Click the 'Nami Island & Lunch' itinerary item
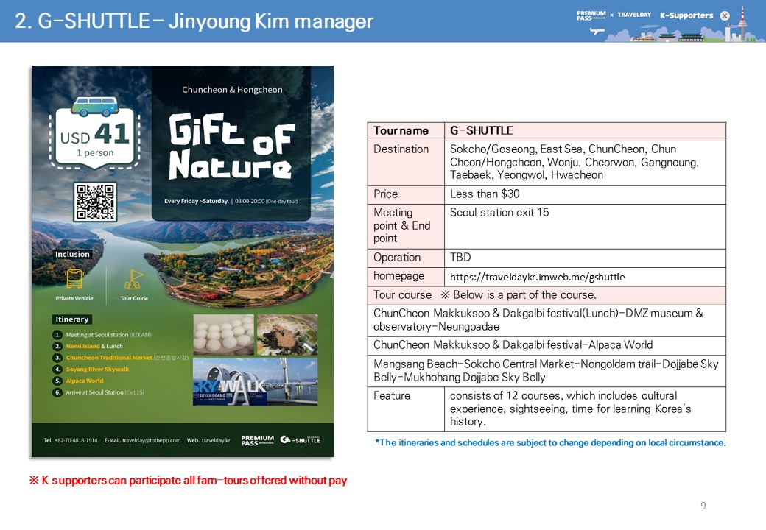This screenshot has width=766, height=530. click(94, 346)
